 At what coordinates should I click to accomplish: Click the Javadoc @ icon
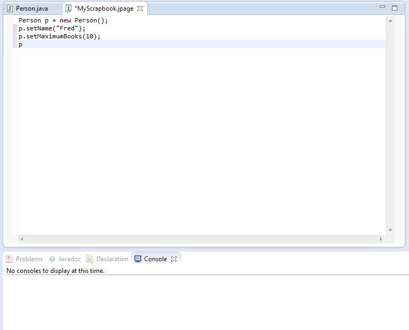(x=52, y=259)
